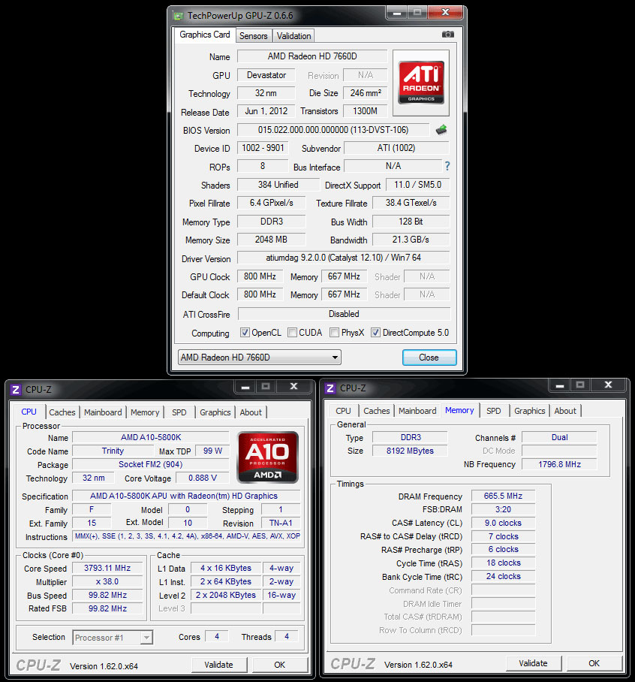Open Graphics tab in left CPU-Z window
Image resolution: width=635 pixels, height=682 pixels.
[215, 412]
